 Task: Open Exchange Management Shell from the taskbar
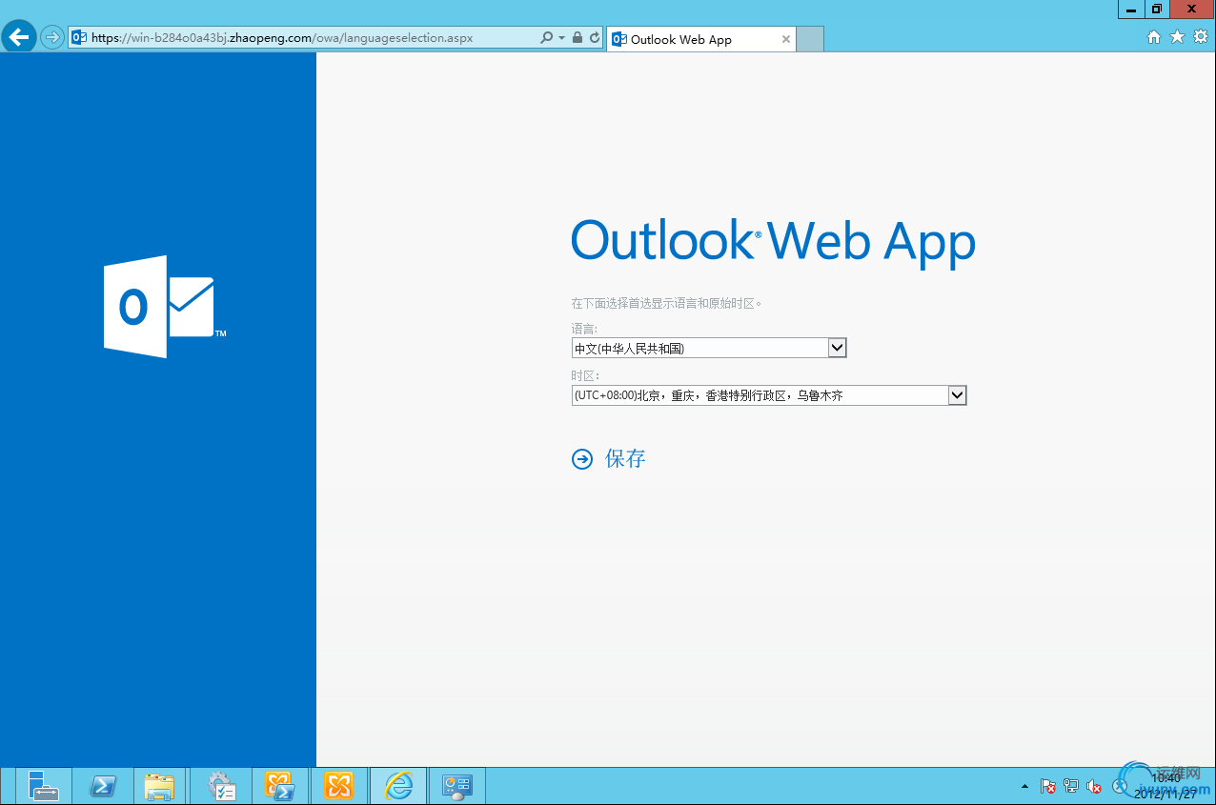click(280, 786)
